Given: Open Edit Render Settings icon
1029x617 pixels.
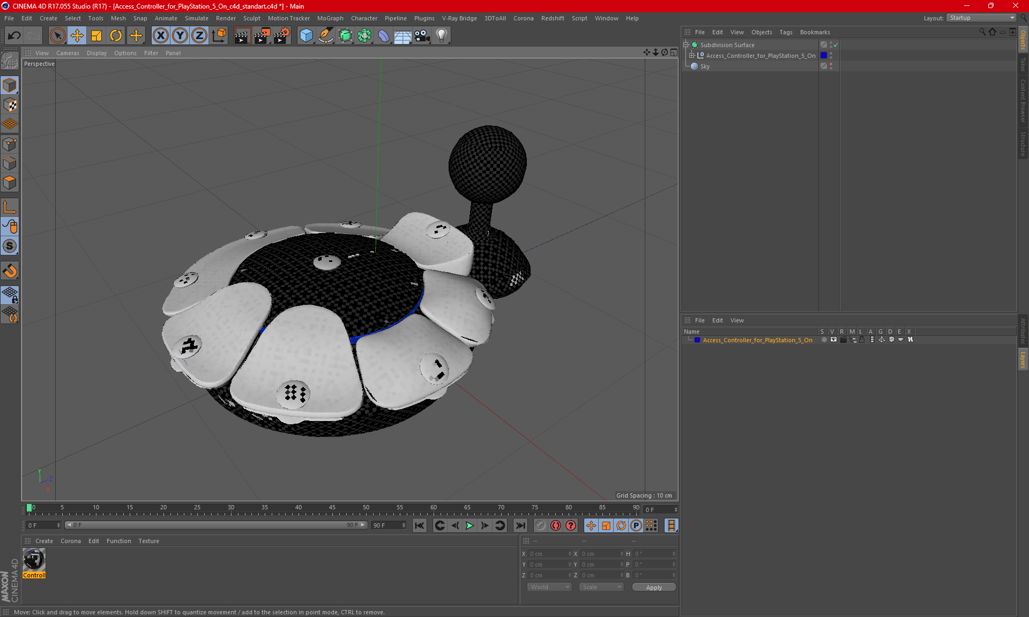Looking at the screenshot, I should (x=282, y=36).
